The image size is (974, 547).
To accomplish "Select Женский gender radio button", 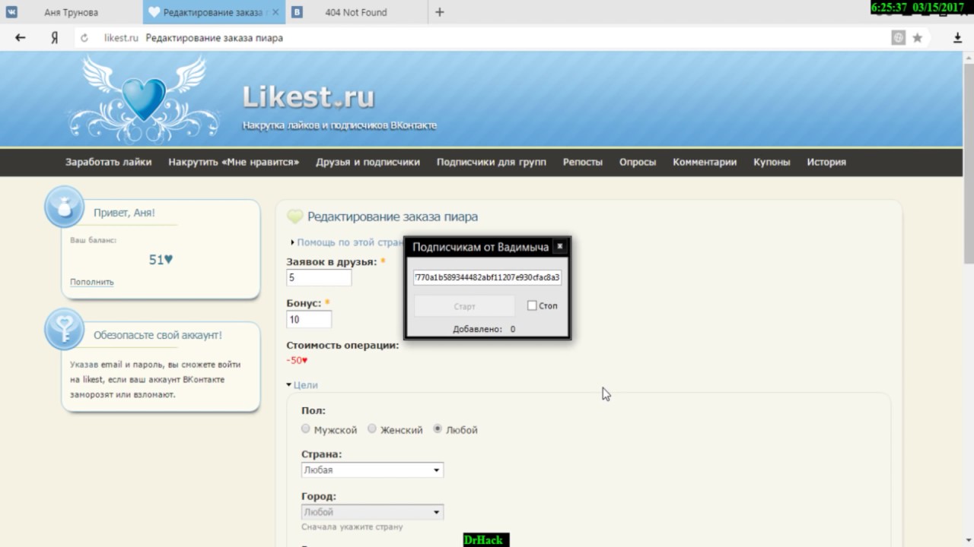I will tap(372, 429).
